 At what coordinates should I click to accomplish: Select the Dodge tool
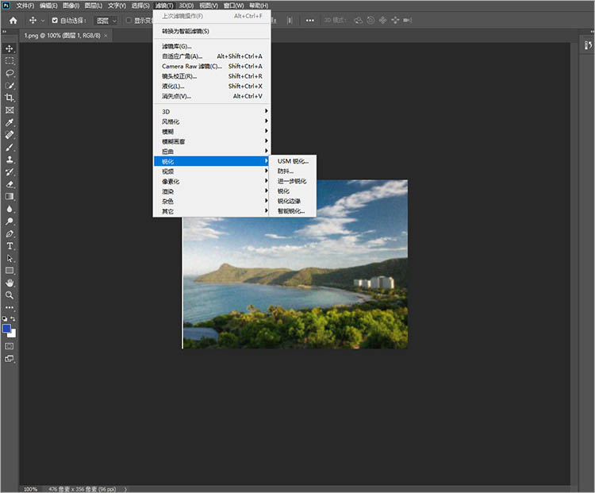tap(10, 221)
